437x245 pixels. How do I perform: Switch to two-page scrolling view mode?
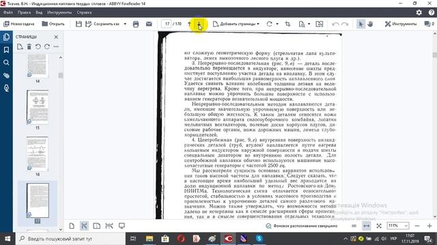pyautogui.click(x=109, y=226)
